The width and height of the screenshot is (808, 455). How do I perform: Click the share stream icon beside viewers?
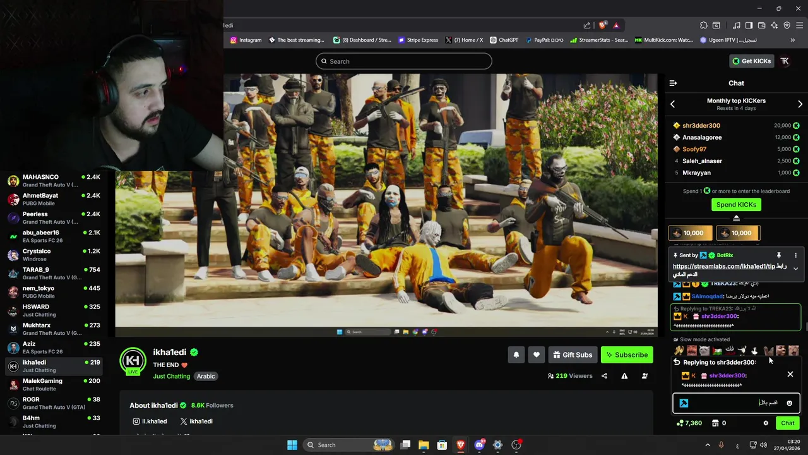604,376
